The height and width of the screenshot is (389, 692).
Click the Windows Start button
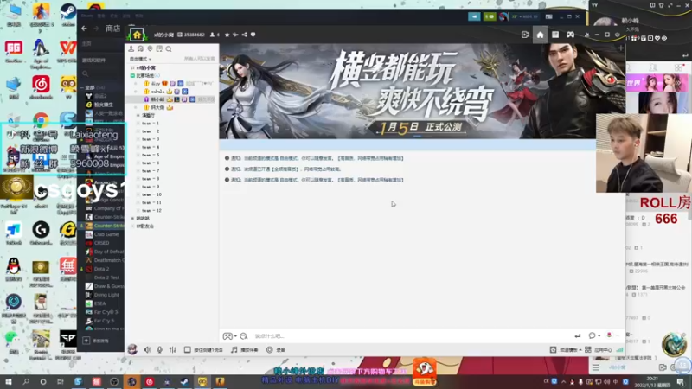pos(9,382)
